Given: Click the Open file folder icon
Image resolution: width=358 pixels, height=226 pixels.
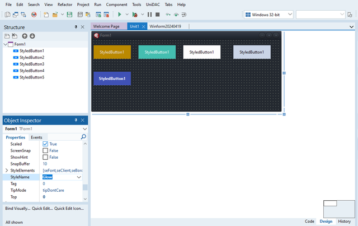Looking at the screenshot, I should (55, 15).
